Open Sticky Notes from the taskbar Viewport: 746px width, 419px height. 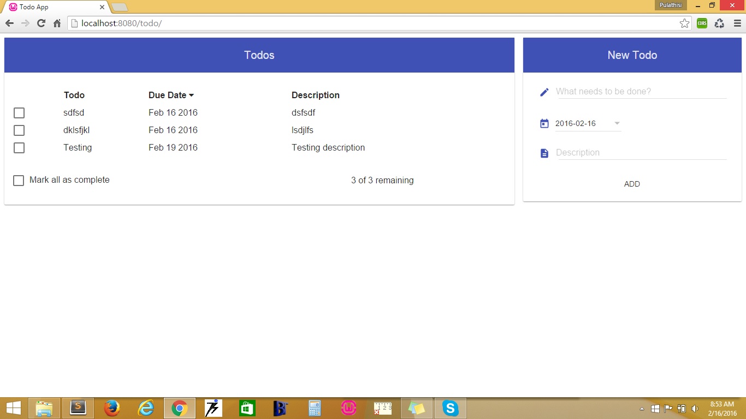tap(417, 408)
